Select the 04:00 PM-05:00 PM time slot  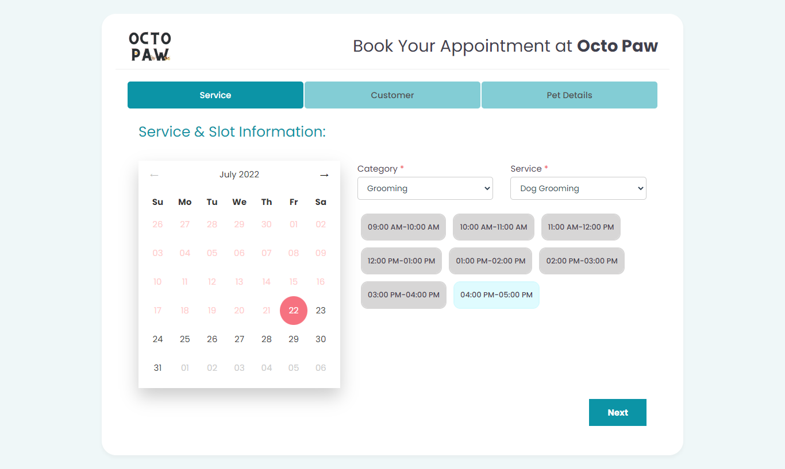(x=496, y=295)
